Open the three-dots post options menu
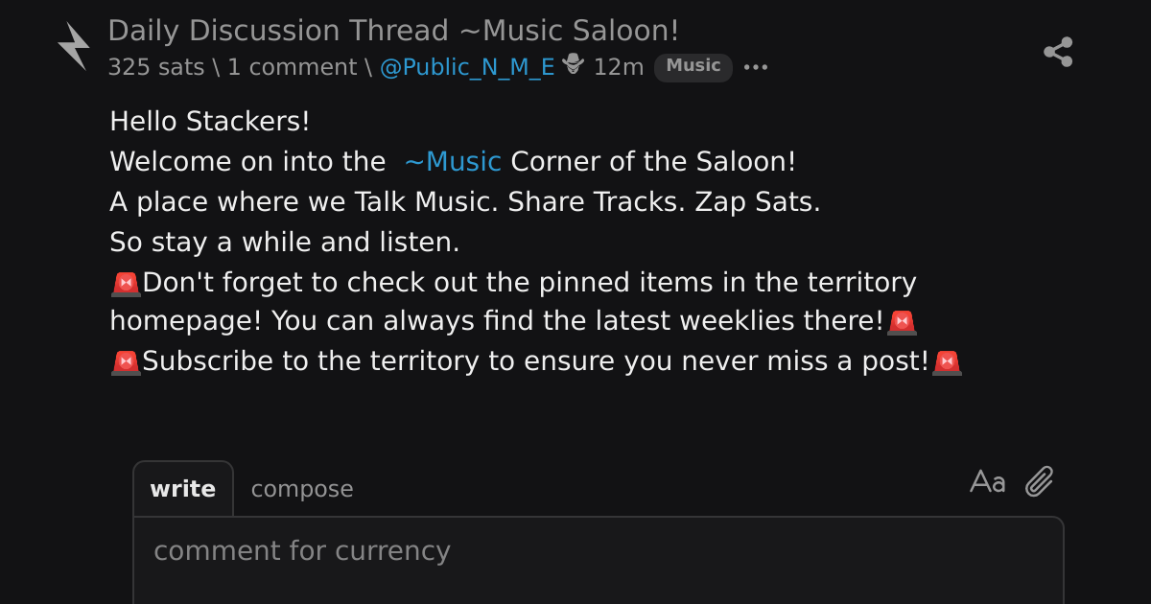1151x604 pixels. click(x=756, y=67)
